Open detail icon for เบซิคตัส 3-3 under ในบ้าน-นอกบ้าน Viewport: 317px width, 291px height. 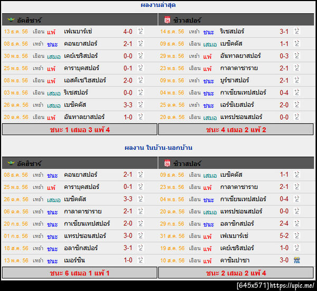pos(141,199)
